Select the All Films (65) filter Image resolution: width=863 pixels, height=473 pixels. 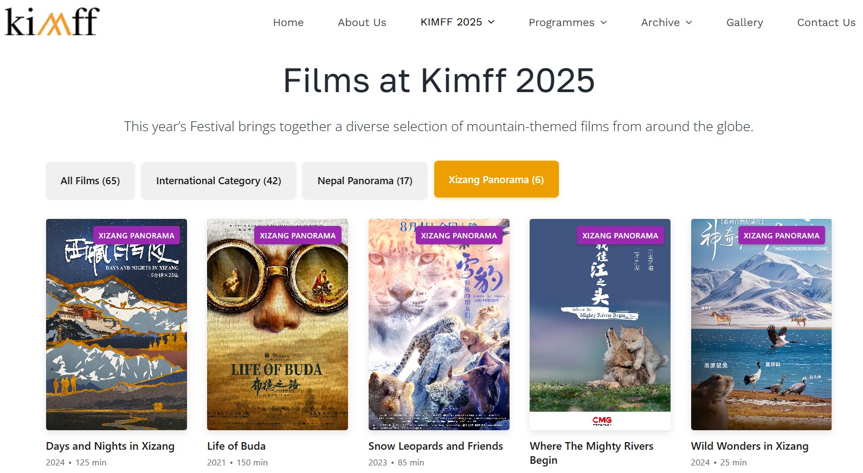coord(90,180)
